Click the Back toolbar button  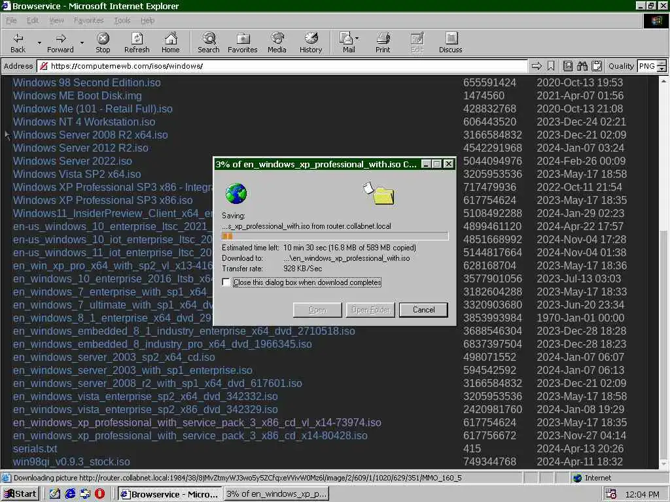(x=18, y=42)
